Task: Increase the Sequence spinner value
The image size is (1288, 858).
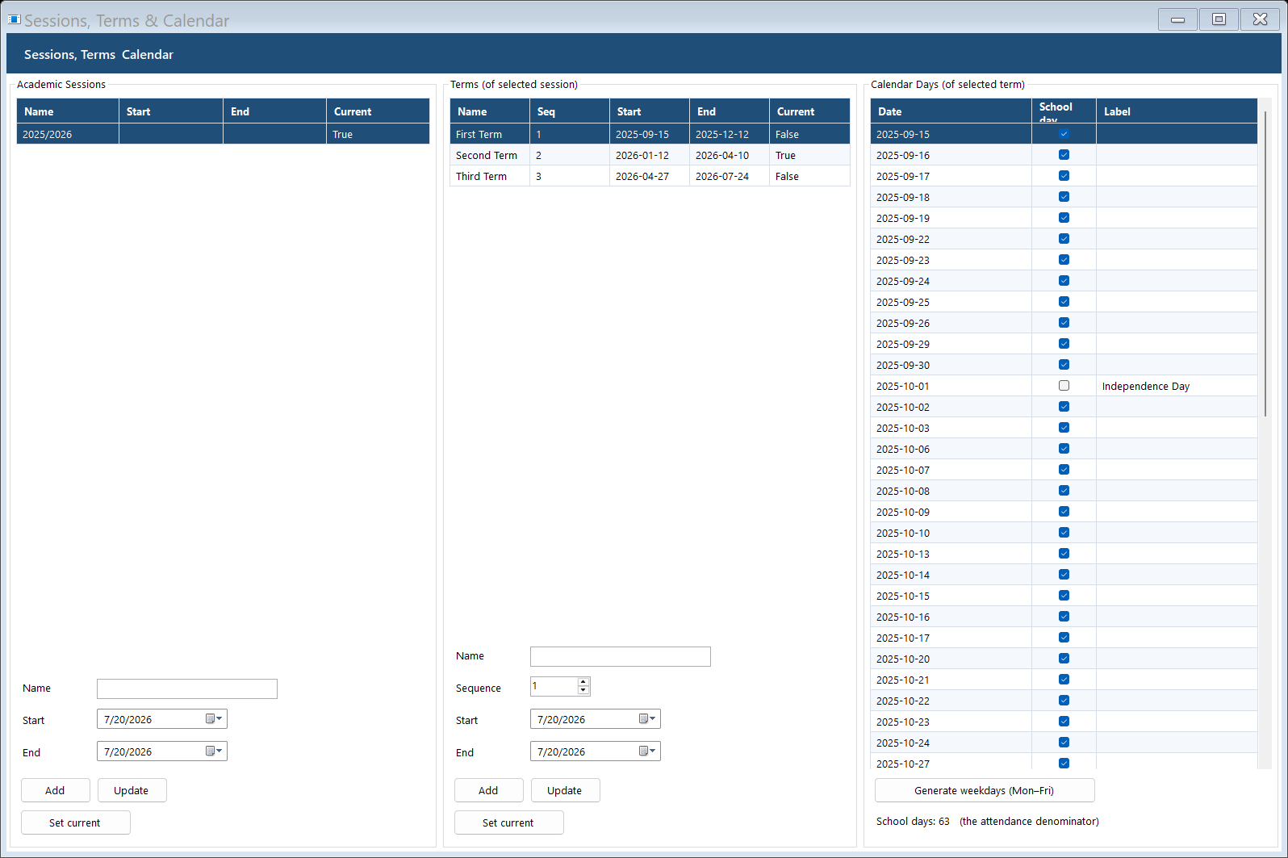Action: tap(583, 682)
